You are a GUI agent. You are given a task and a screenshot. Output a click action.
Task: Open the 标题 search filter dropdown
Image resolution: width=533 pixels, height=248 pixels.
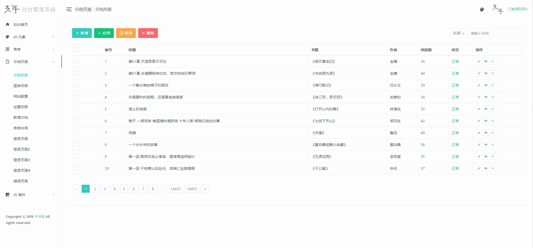[x=458, y=33]
